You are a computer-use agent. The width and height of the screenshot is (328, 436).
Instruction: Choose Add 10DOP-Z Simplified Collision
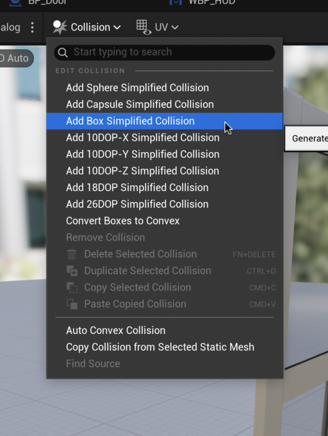142,171
